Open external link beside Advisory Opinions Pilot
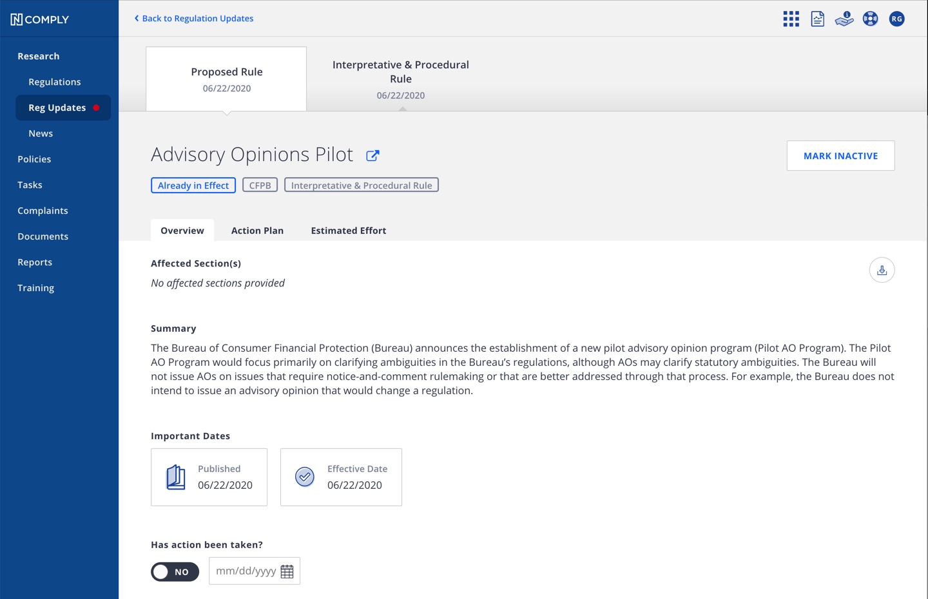 (x=372, y=155)
